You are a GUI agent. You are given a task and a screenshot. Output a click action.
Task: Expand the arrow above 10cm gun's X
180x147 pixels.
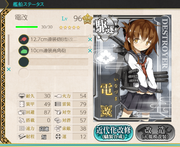point(89,47)
